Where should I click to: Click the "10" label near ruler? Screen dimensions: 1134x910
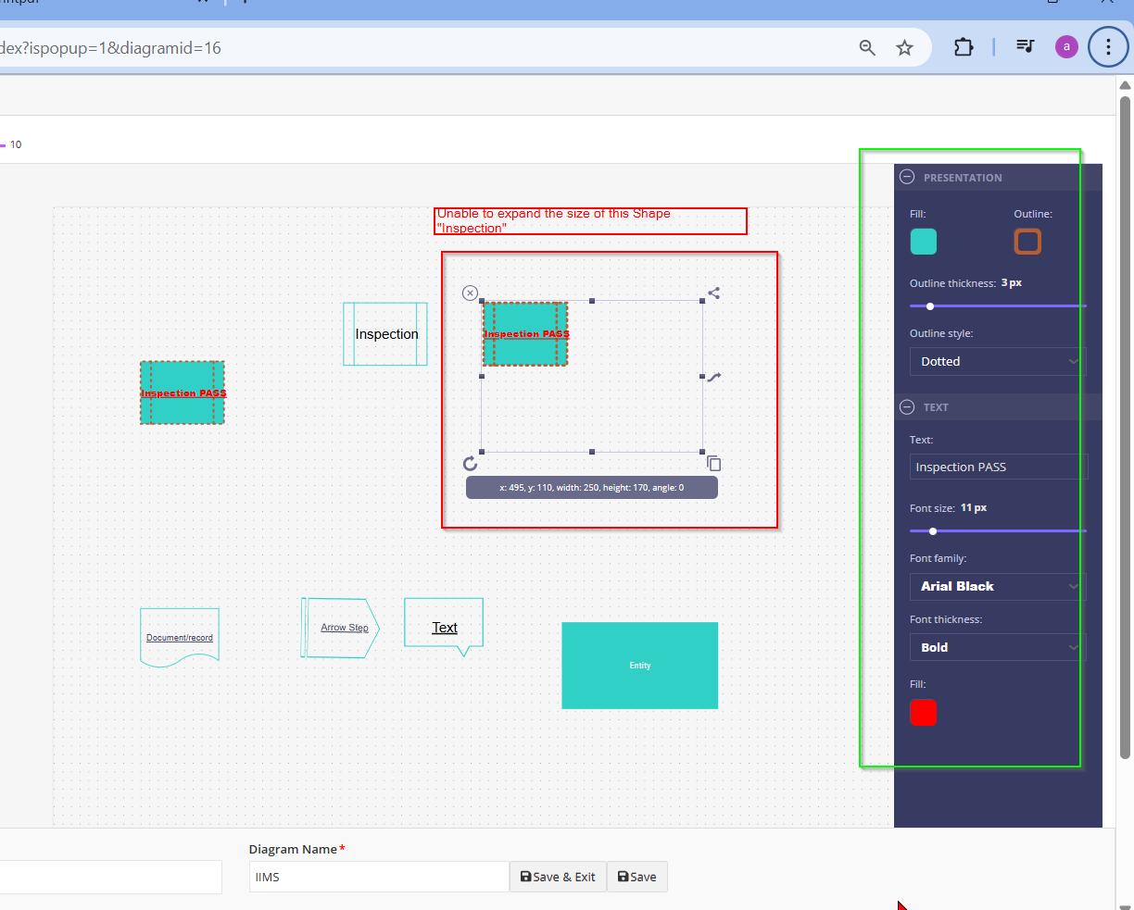[x=16, y=144]
